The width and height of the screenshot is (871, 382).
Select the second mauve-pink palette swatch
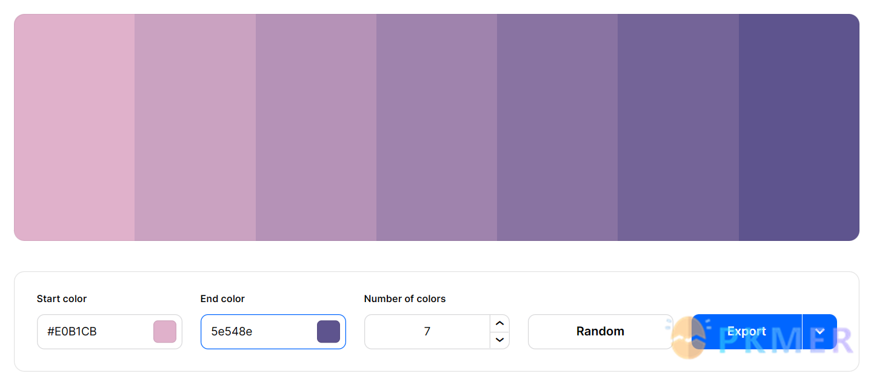pos(195,127)
